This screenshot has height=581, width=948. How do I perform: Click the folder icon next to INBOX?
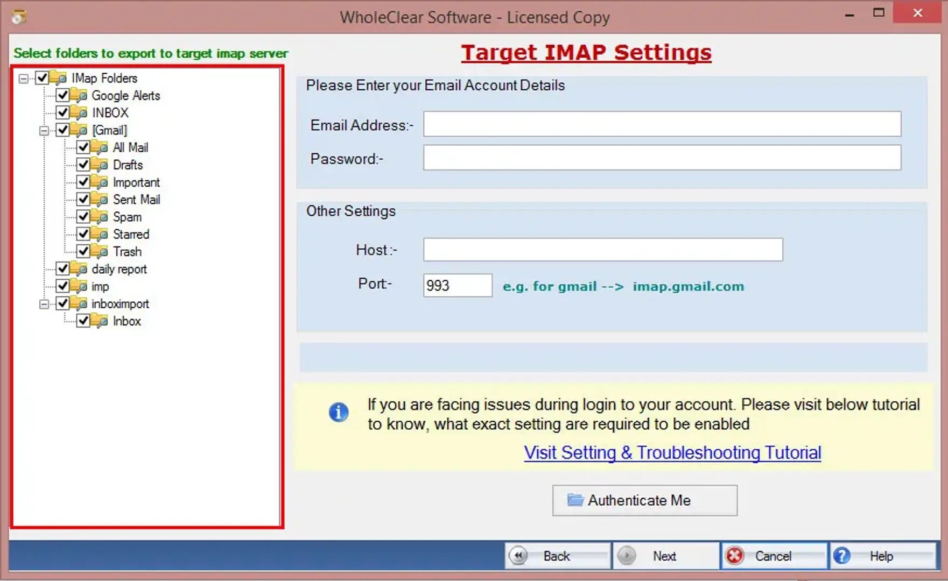pyautogui.click(x=79, y=113)
